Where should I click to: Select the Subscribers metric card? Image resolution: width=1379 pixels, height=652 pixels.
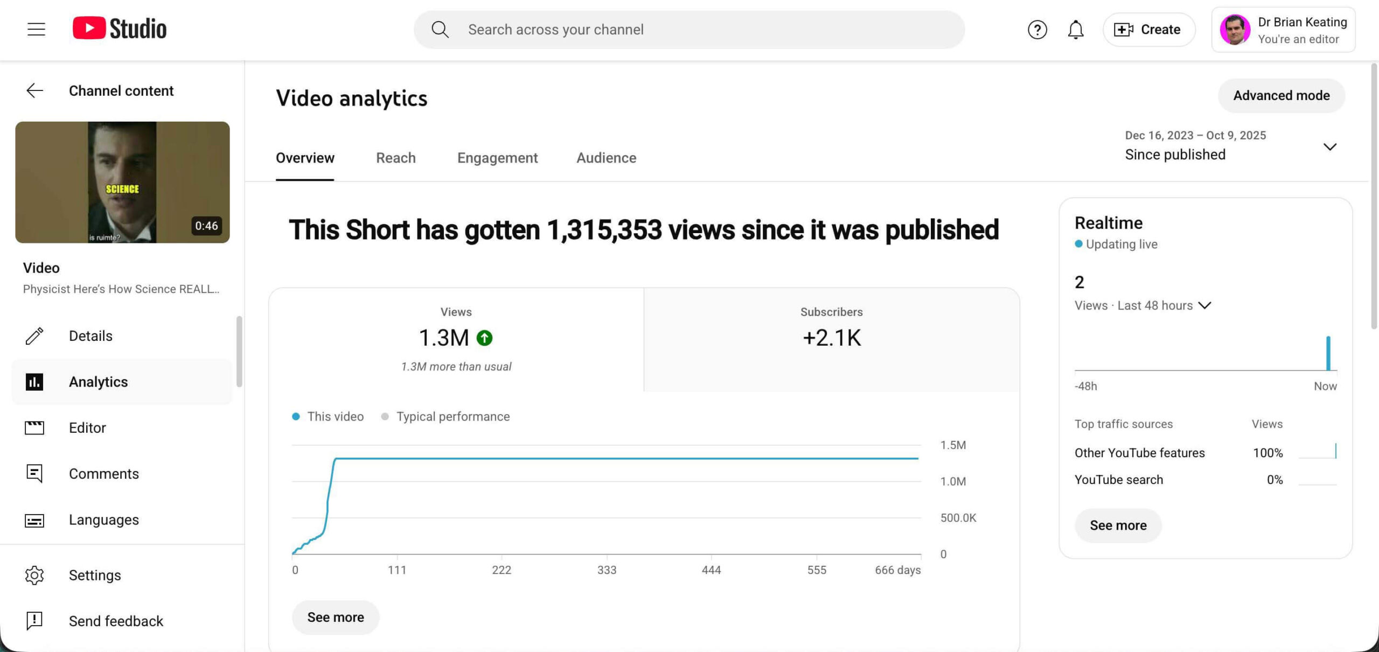[x=831, y=339]
